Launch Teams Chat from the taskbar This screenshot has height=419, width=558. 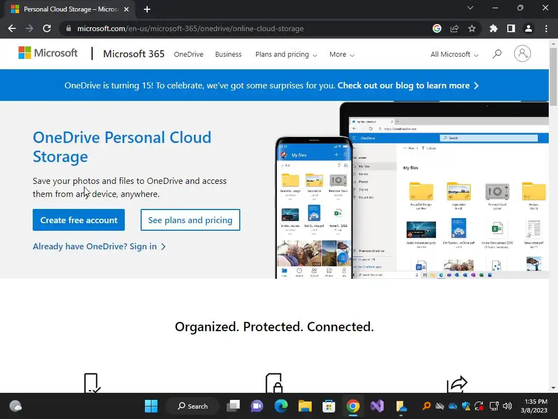point(257,406)
